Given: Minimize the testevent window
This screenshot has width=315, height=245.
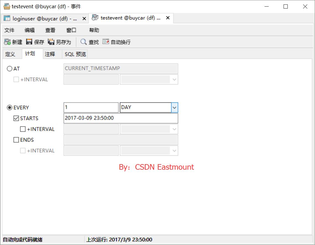Looking at the screenshot, I should pos(266,6).
